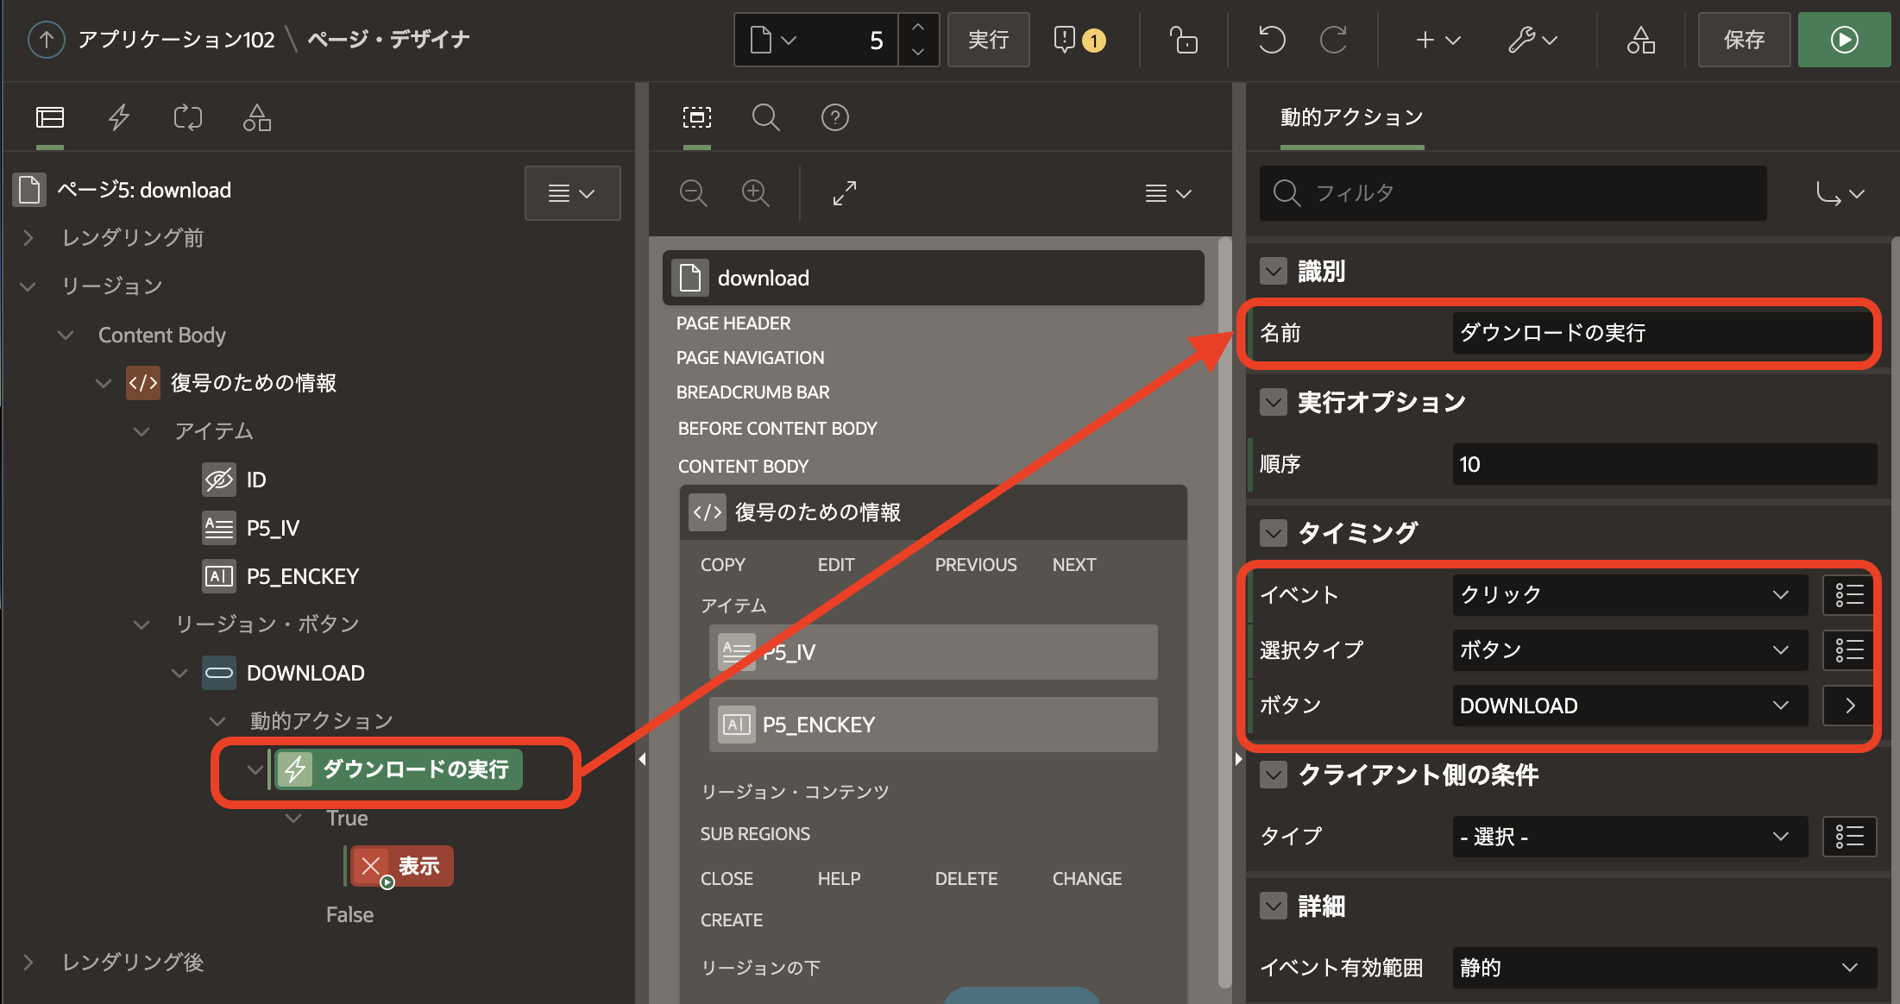Collapse the アイテム node in the tree
The width and height of the screenshot is (1900, 1004).
142,431
